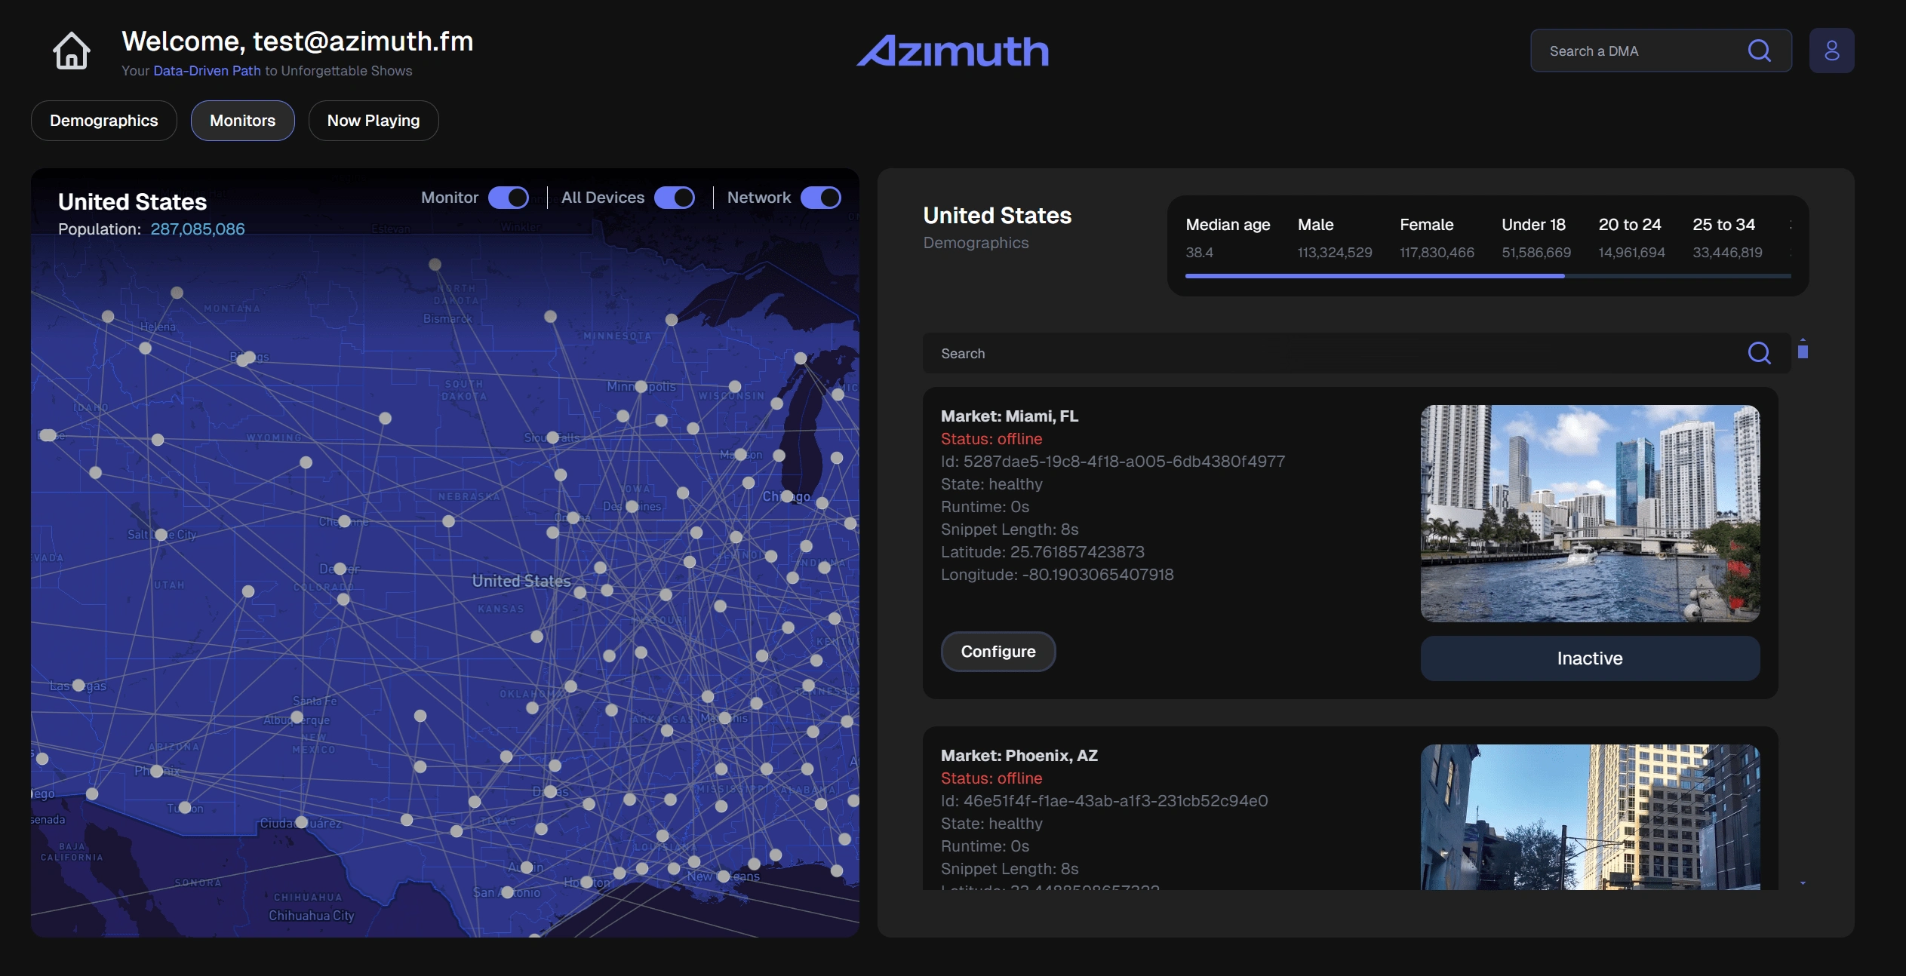Open the Now Playing tab

(374, 121)
